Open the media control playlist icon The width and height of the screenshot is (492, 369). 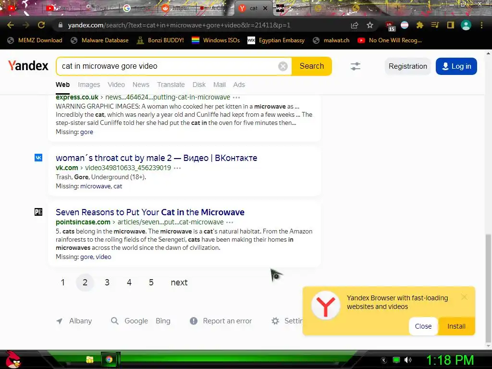[x=435, y=25]
